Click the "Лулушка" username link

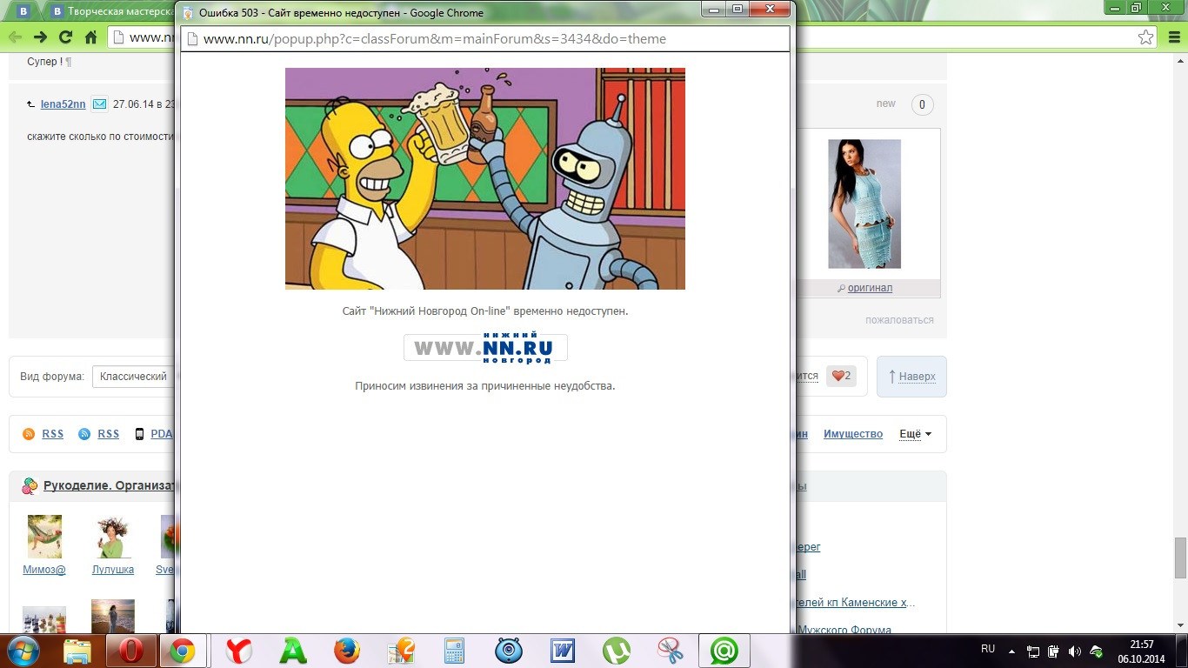pos(113,570)
